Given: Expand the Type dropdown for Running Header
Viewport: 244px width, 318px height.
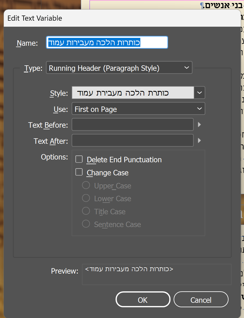Looking at the screenshot, I should coord(119,68).
